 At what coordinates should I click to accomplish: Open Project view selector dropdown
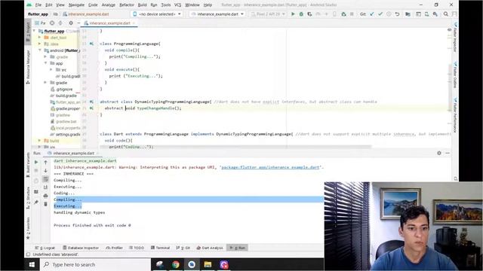click(40, 23)
